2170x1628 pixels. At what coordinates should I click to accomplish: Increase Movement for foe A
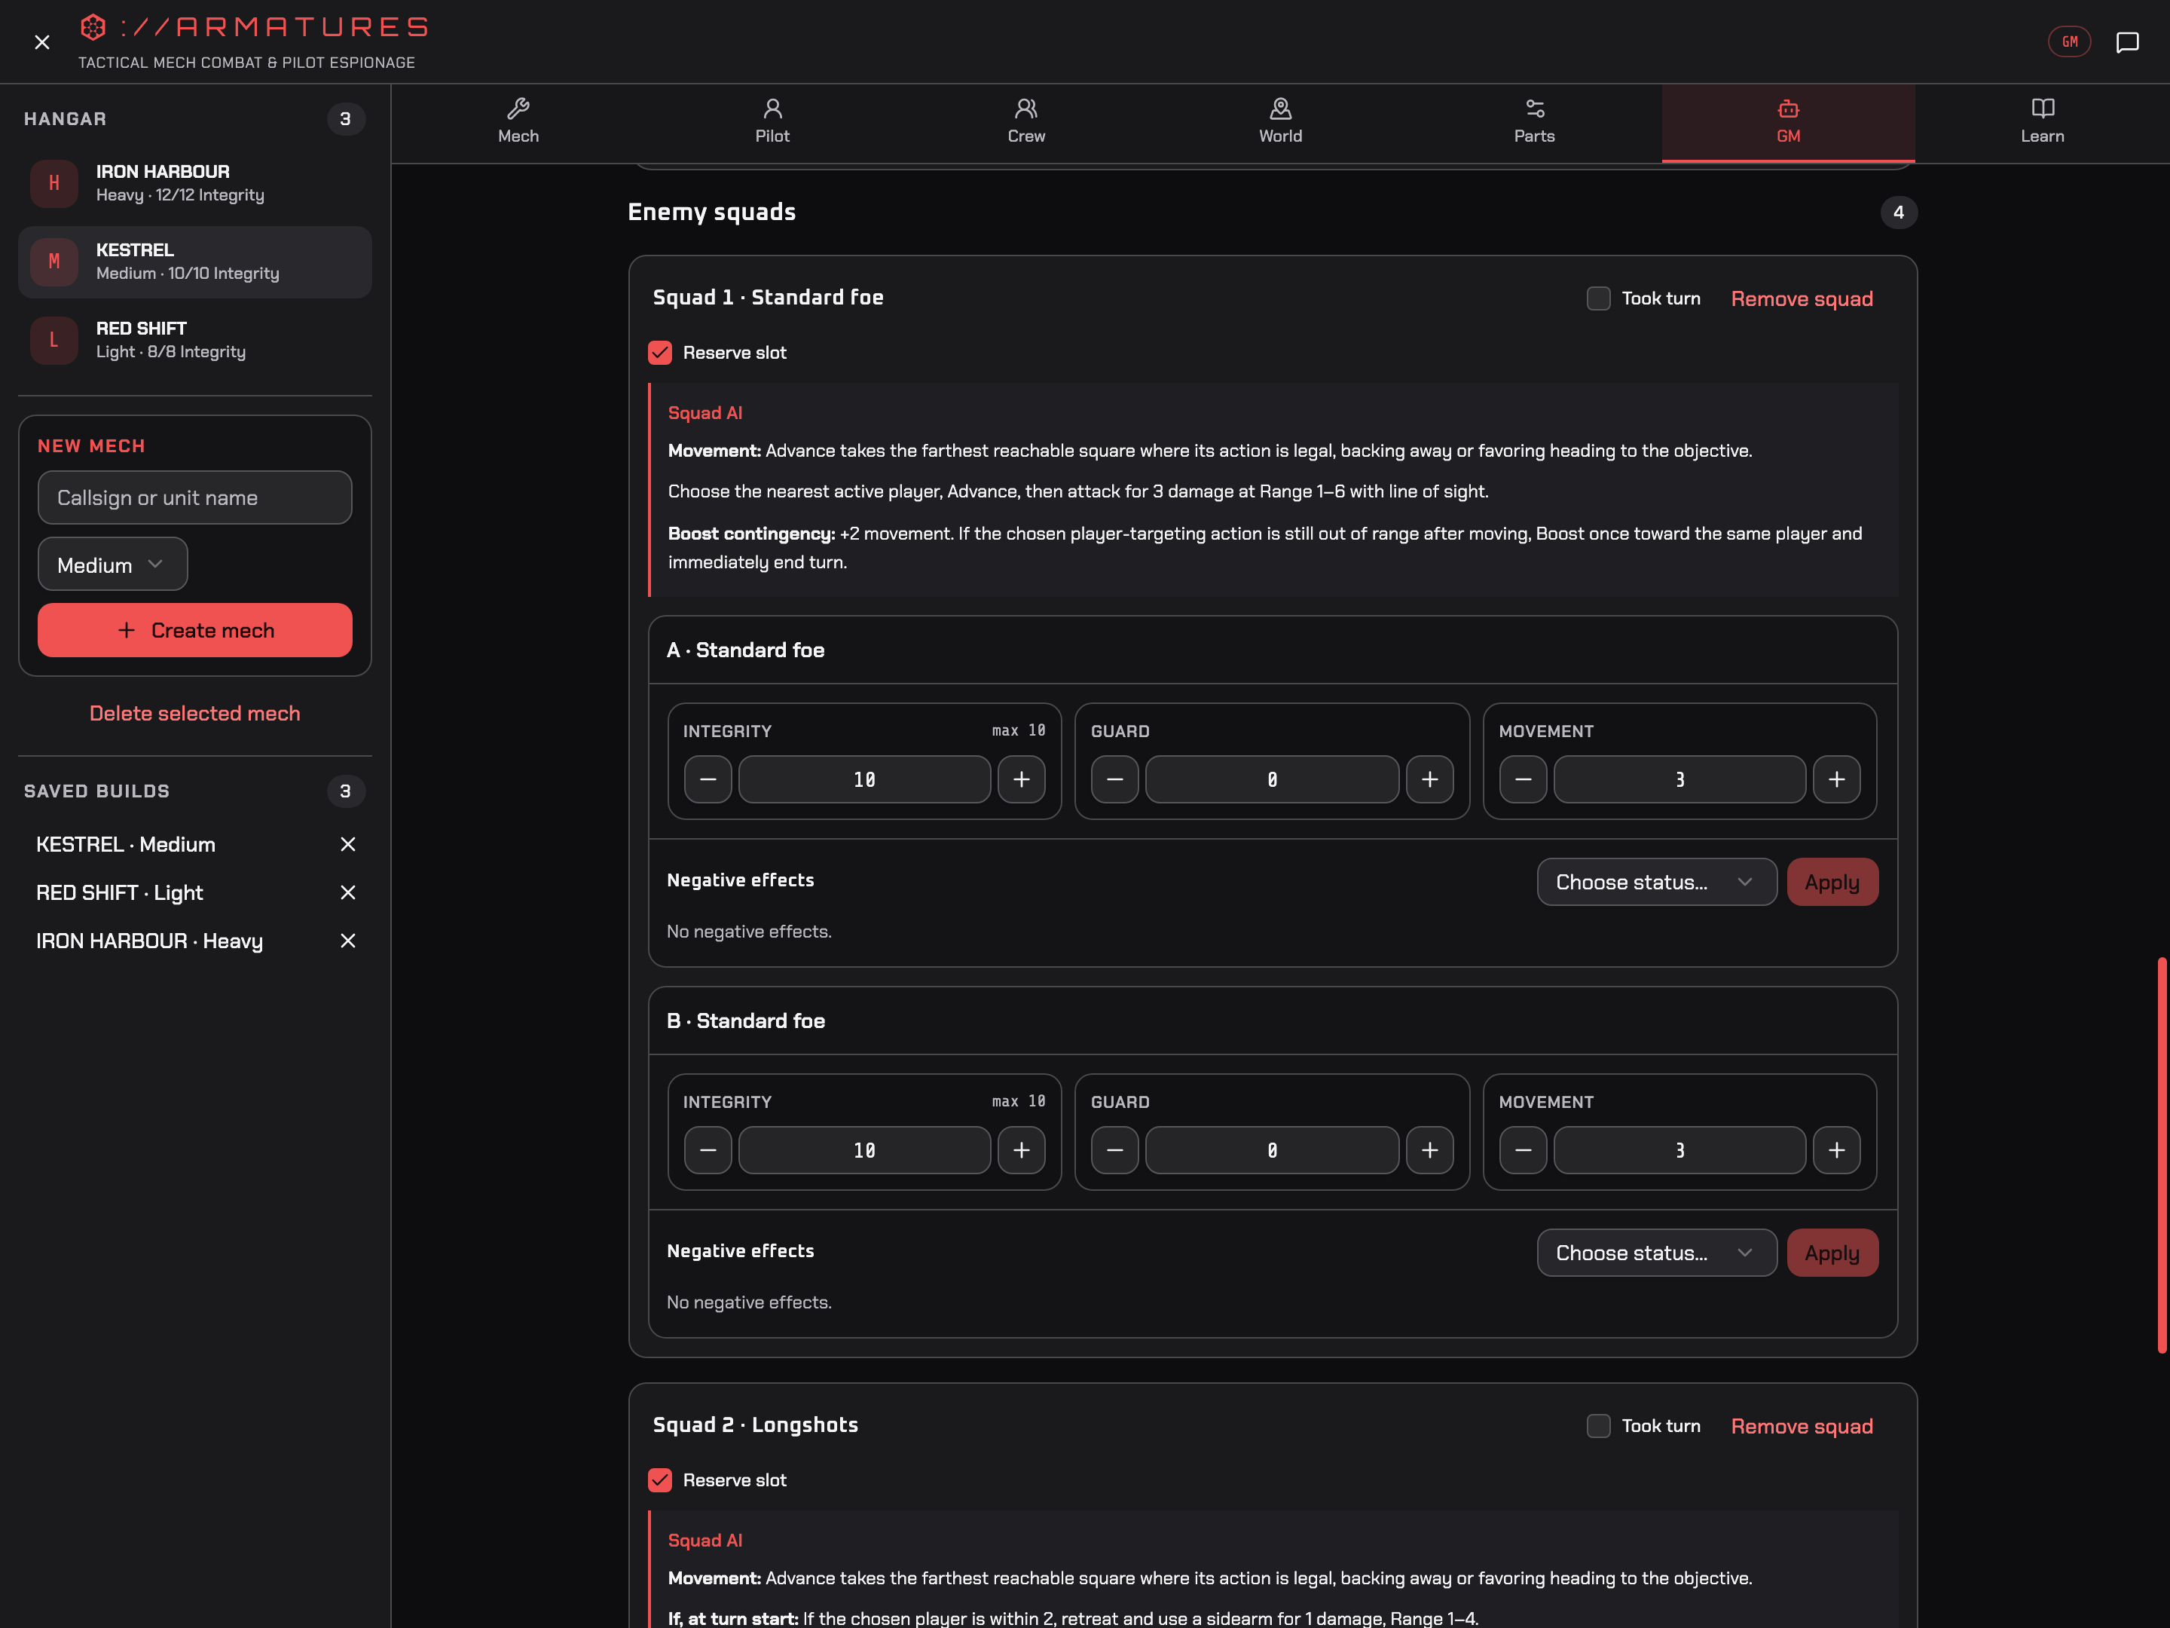point(1836,779)
